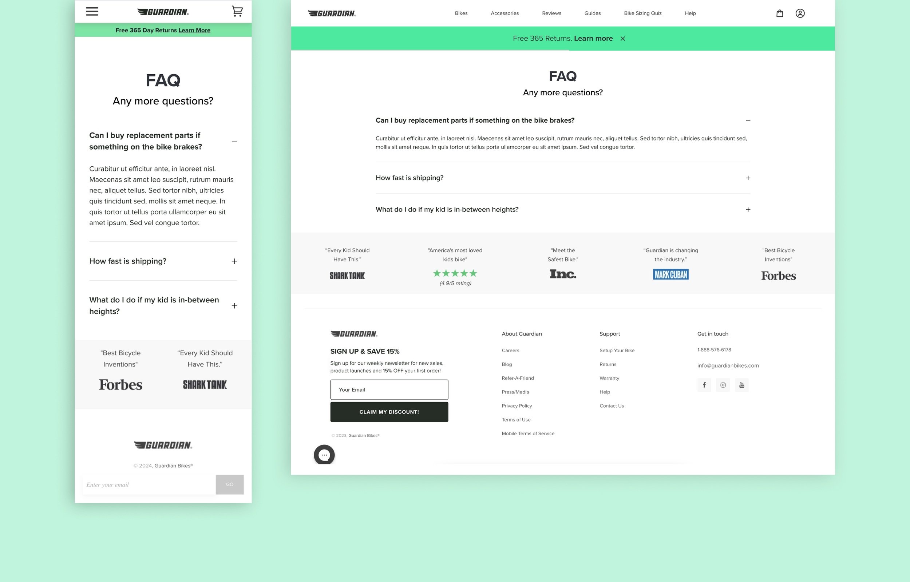The image size is (910, 582).
Task: Open the desktop shopping bag icon
Action: [779, 13]
